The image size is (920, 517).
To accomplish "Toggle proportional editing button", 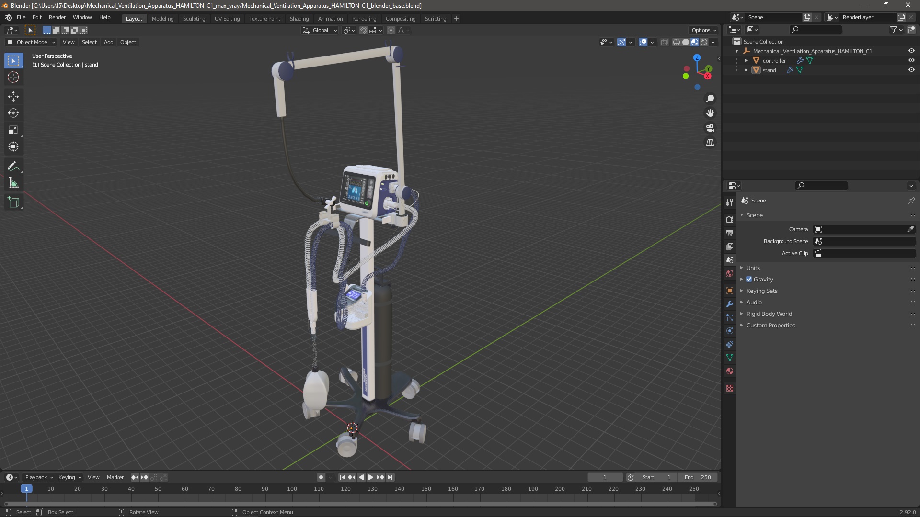I will [391, 30].
